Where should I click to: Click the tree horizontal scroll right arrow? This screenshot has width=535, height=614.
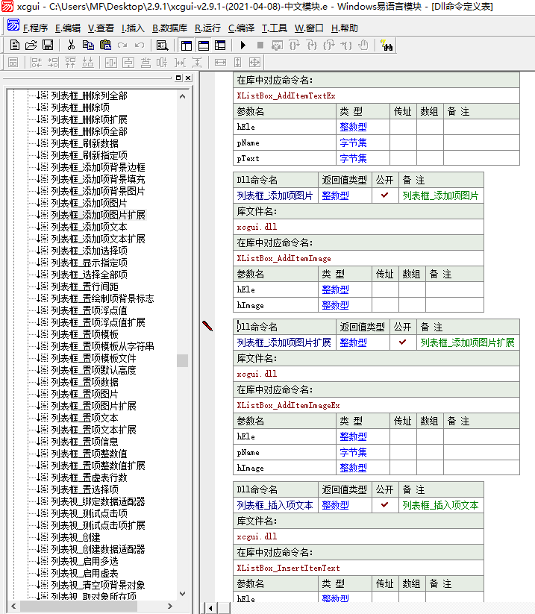[170, 607]
